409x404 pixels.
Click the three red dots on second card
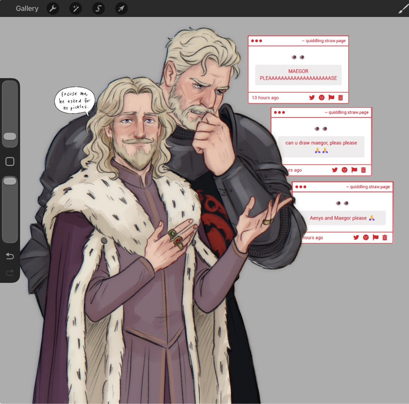click(x=279, y=112)
